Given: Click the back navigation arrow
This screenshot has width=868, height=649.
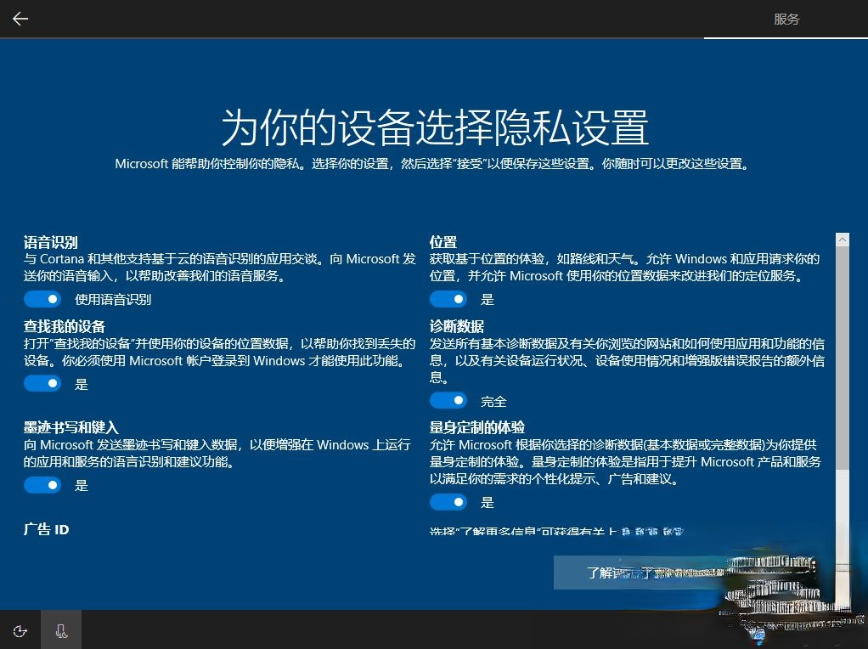Looking at the screenshot, I should (20, 19).
